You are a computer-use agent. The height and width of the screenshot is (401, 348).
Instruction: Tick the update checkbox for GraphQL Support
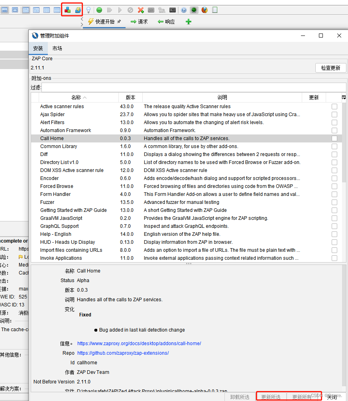tap(334, 226)
